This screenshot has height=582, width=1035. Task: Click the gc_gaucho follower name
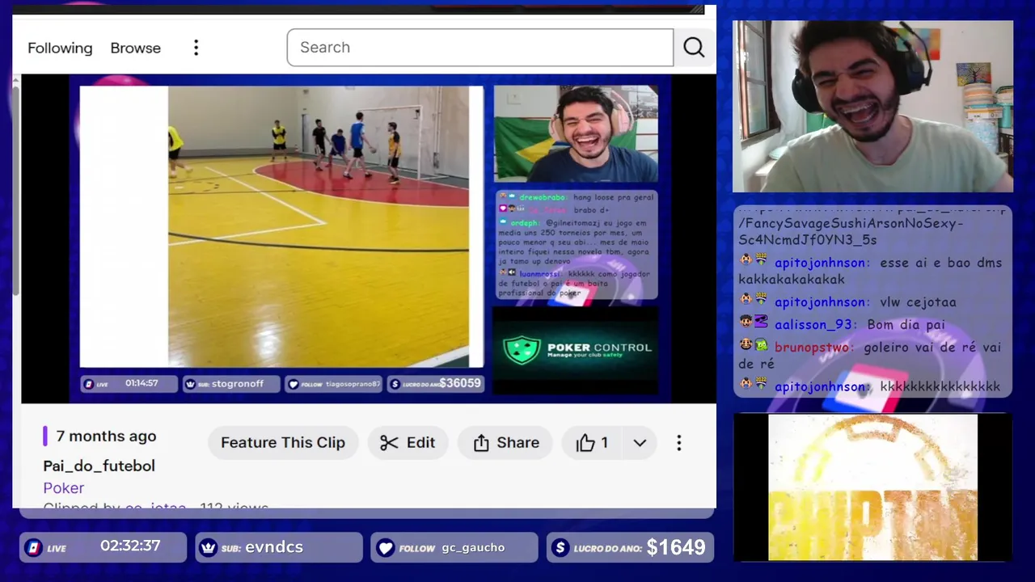[x=473, y=547]
